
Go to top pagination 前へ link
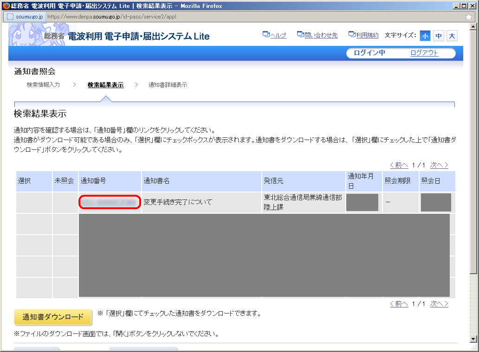click(x=399, y=165)
